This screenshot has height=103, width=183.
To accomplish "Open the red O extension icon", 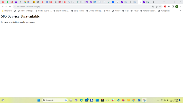I will pos(165,7).
